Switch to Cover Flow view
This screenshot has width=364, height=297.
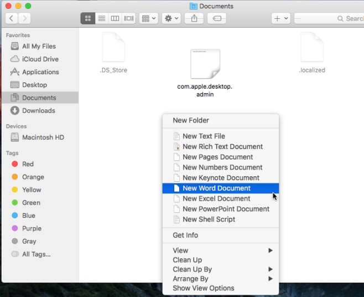(128, 18)
